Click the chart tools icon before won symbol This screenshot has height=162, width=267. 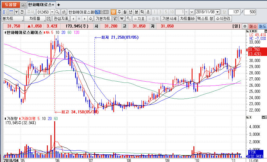coord(116,19)
